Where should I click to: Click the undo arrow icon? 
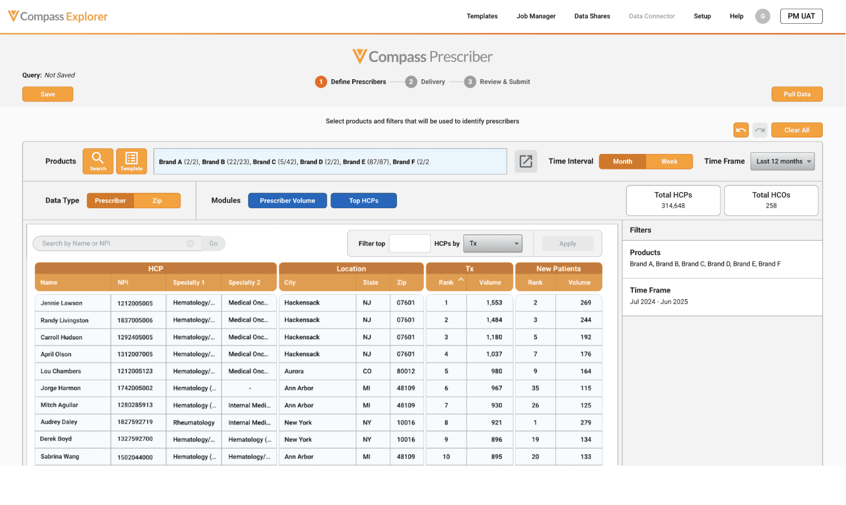741,130
